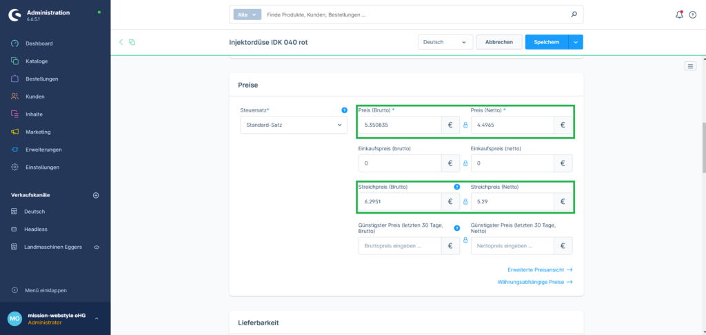Click the vertical page scrollbar
The width and height of the screenshot is (706, 335).
click(703, 148)
